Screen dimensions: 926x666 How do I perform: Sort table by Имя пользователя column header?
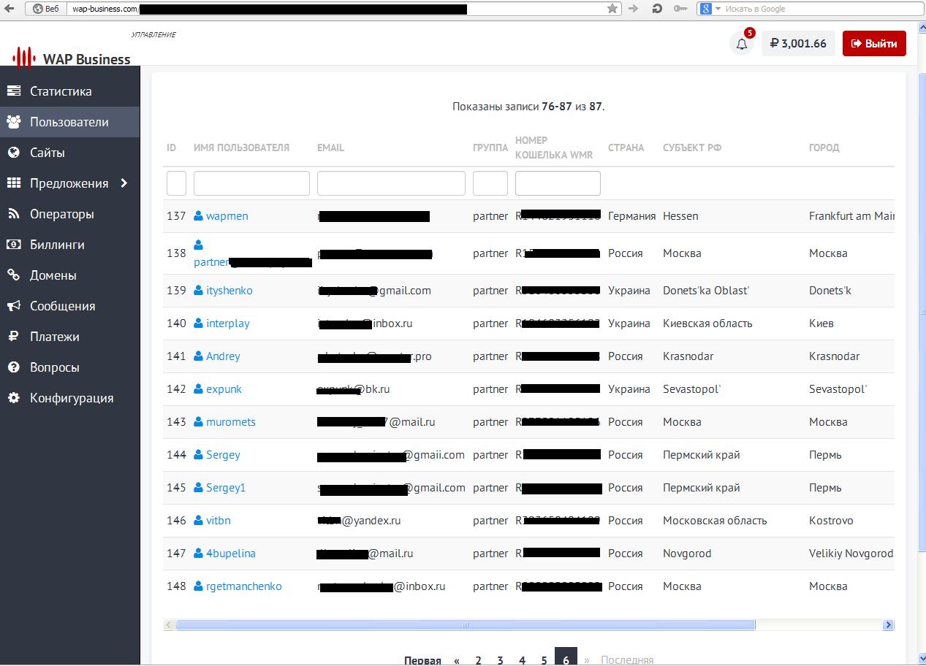(241, 148)
